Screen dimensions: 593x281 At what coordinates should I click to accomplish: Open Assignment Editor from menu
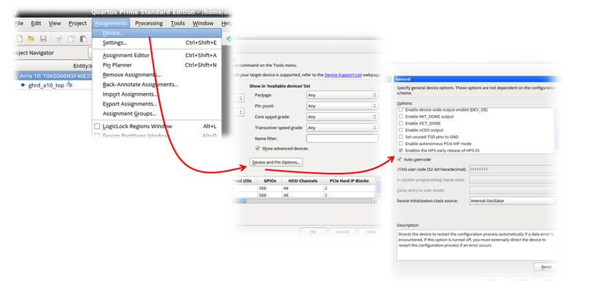pyautogui.click(x=157, y=55)
